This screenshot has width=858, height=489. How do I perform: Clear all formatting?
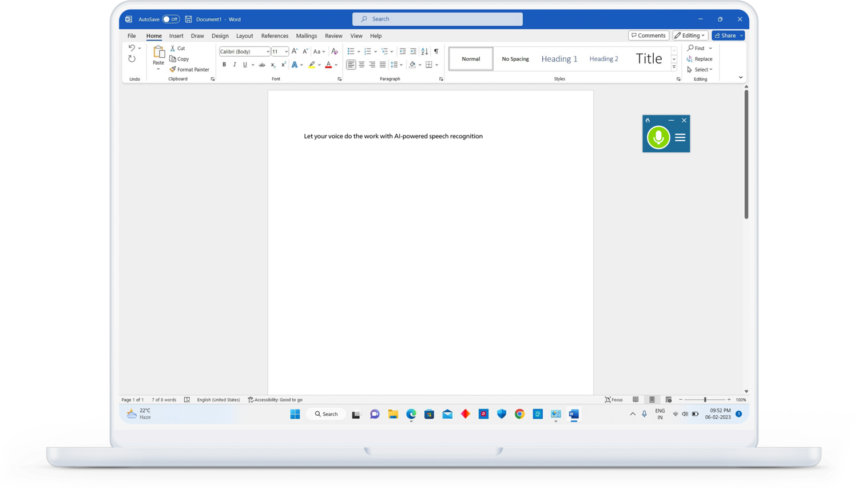pyautogui.click(x=335, y=51)
